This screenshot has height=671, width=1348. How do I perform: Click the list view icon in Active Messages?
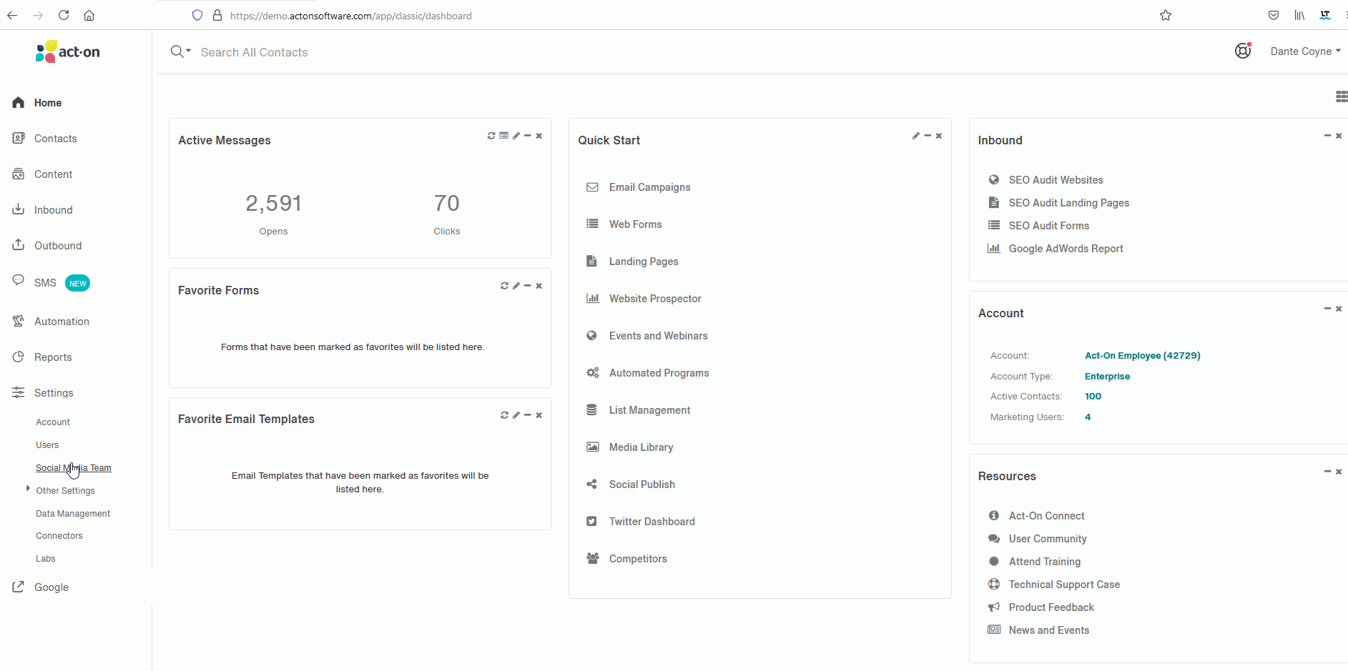pos(504,136)
